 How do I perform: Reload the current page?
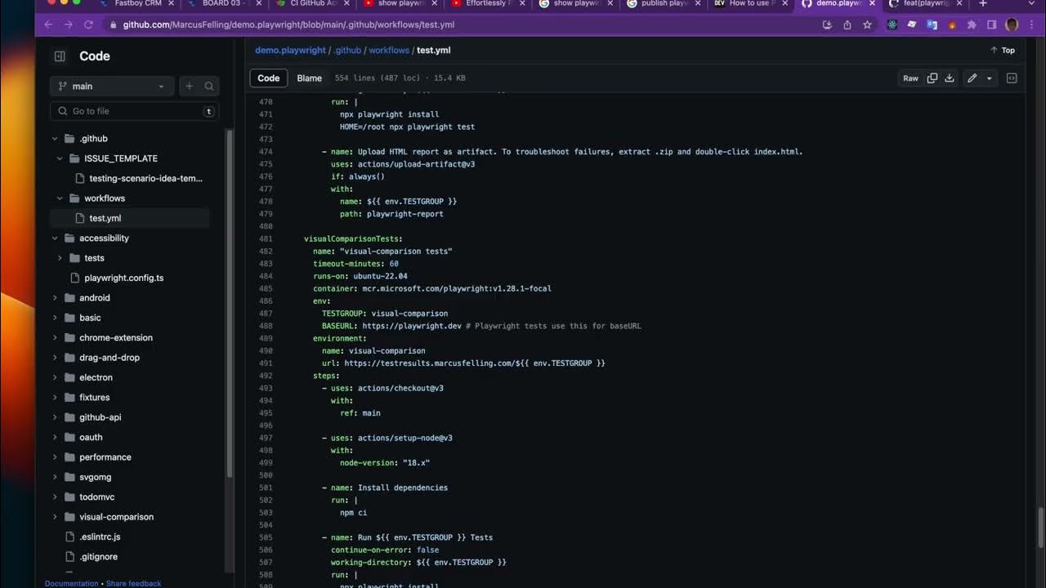88,24
